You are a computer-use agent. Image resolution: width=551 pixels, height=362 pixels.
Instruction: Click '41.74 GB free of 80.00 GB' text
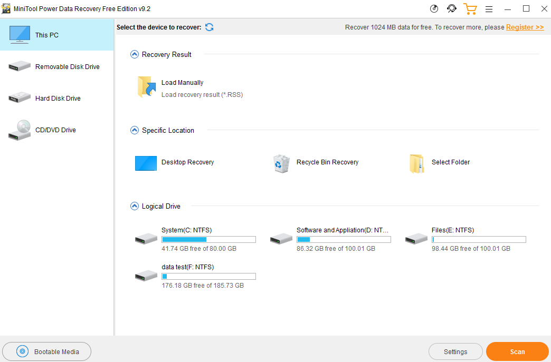[x=199, y=248]
